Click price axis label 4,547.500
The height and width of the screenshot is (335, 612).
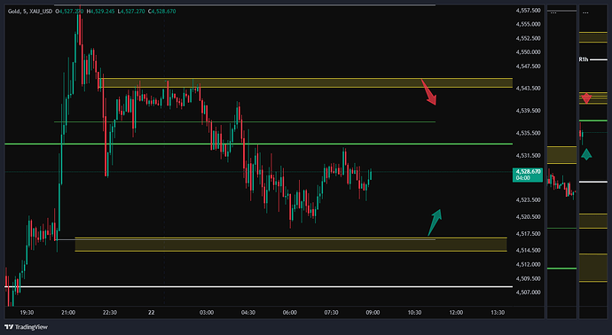pyautogui.click(x=528, y=66)
